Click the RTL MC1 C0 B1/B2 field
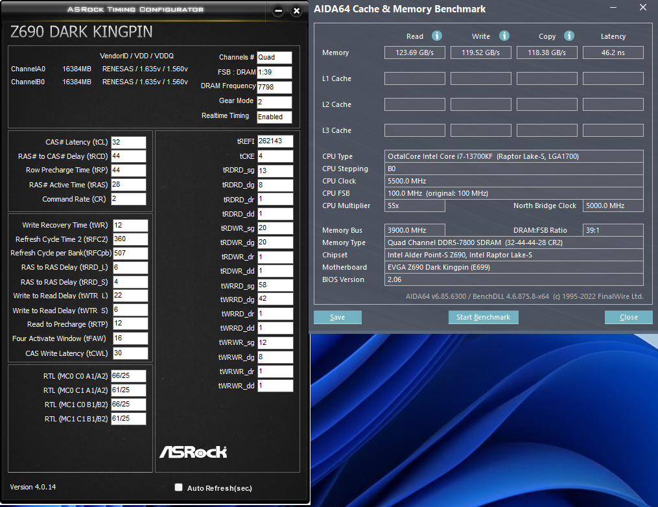 click(x=128, y=405)
